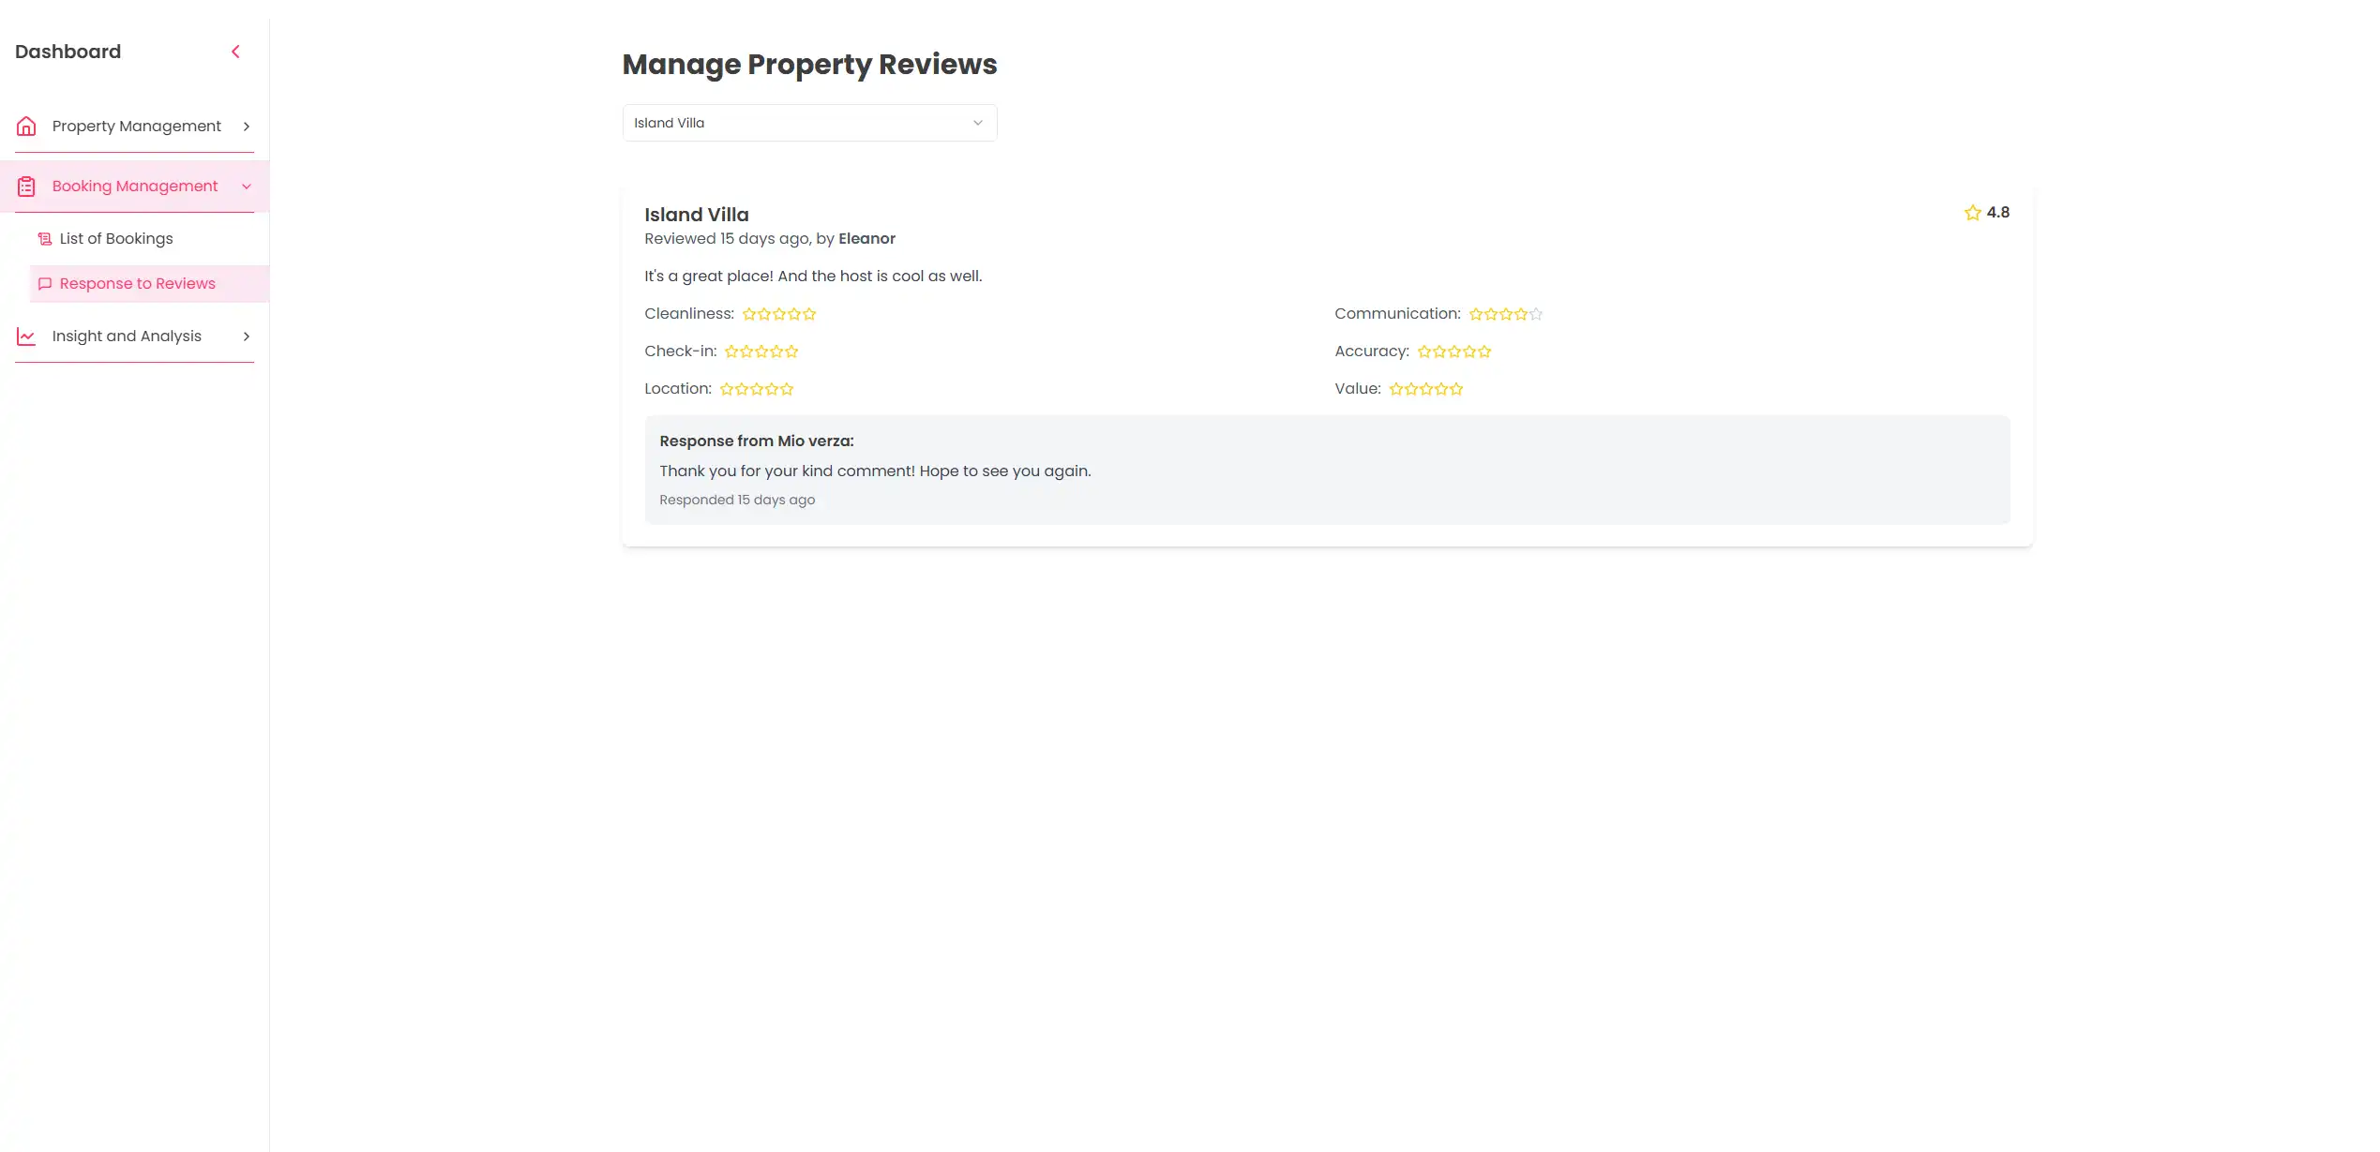The width and height of the screenshot is (2380, 1152).
Task: Expand the Property Management chevron
Action: tap(247, 127)
